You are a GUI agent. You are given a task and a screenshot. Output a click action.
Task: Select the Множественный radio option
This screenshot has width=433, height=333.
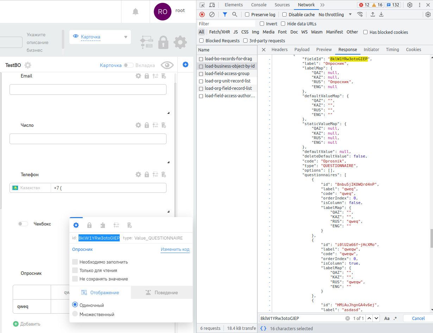(x=75, y=314)
